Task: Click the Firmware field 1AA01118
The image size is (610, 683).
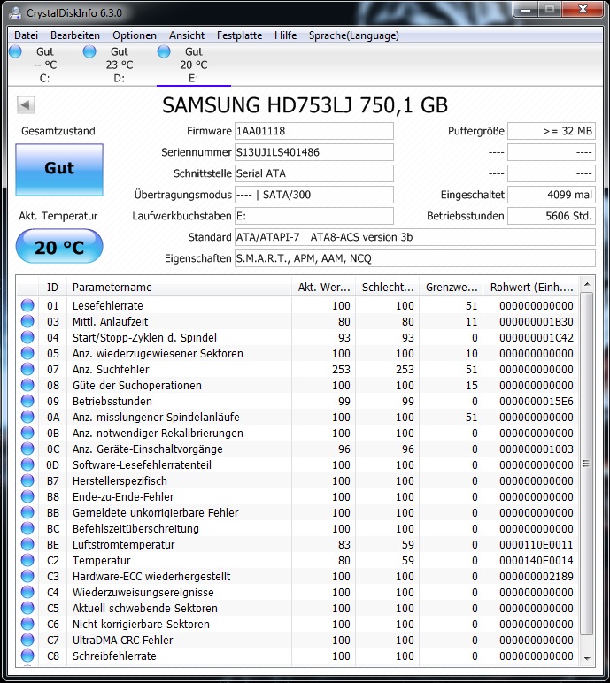Action: coord(314,131)
